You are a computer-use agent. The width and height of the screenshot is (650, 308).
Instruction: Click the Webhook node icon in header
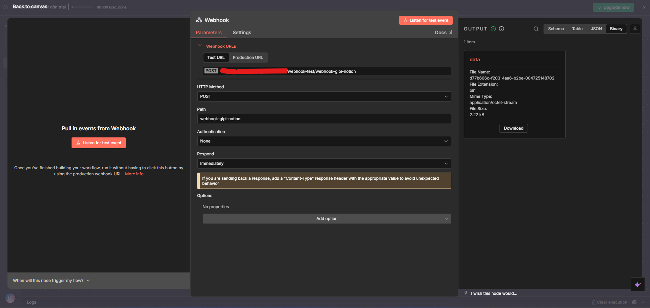[x=199, y=20]
